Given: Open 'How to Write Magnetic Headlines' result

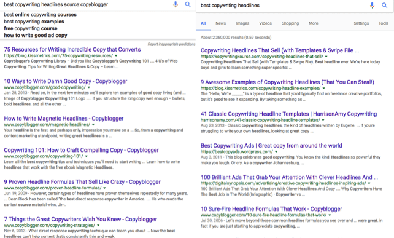Looking at the screenshot, I should (64, 118).
